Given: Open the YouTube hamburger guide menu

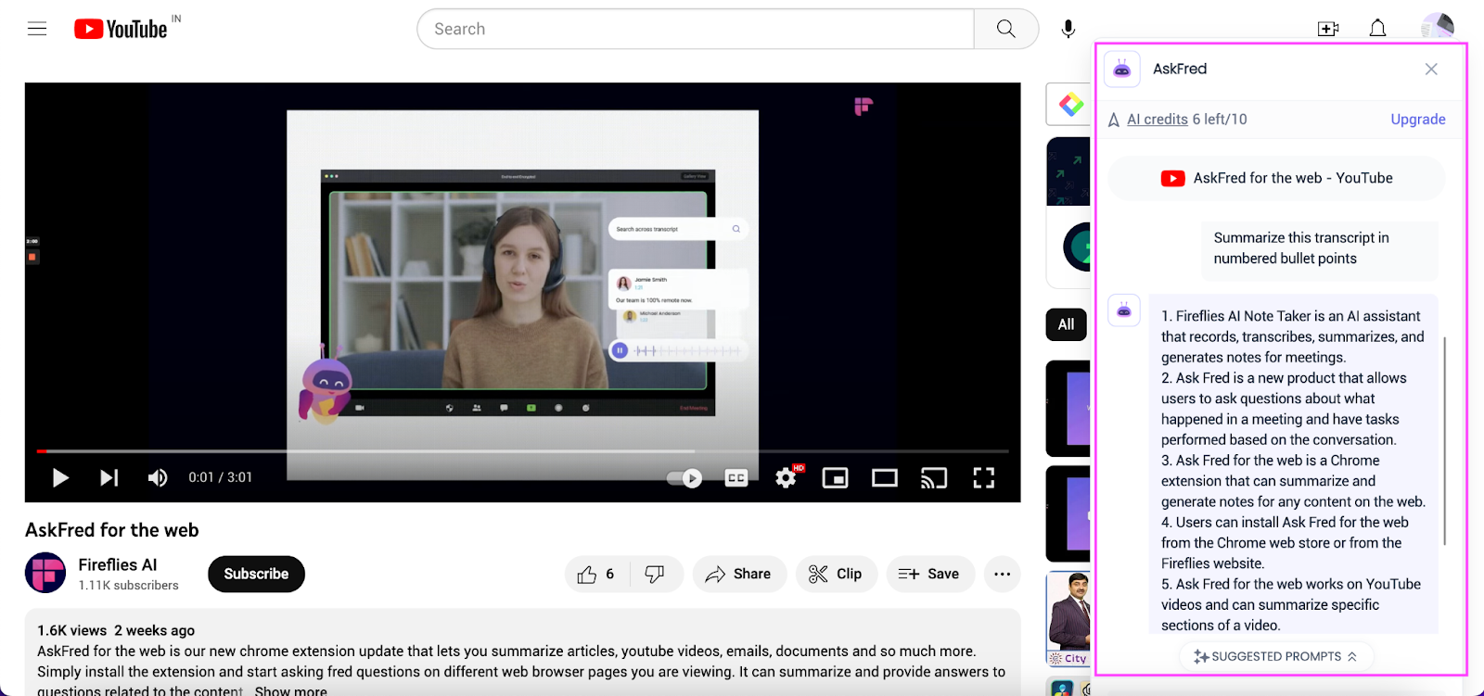Looking at the screenshot, I should 37,29.
